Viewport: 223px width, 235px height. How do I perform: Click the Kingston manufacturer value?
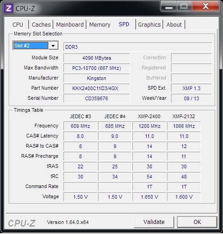[97, 78]
